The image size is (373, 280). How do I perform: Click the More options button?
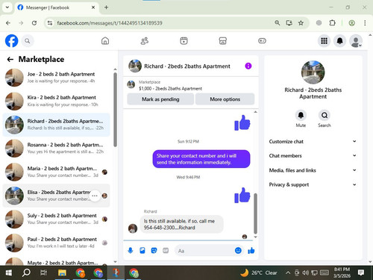[x=225, y=99]
